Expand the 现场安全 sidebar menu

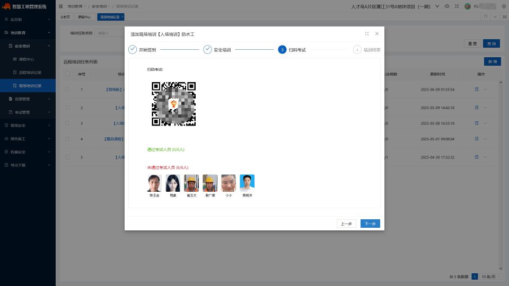(x=28, y=126)
